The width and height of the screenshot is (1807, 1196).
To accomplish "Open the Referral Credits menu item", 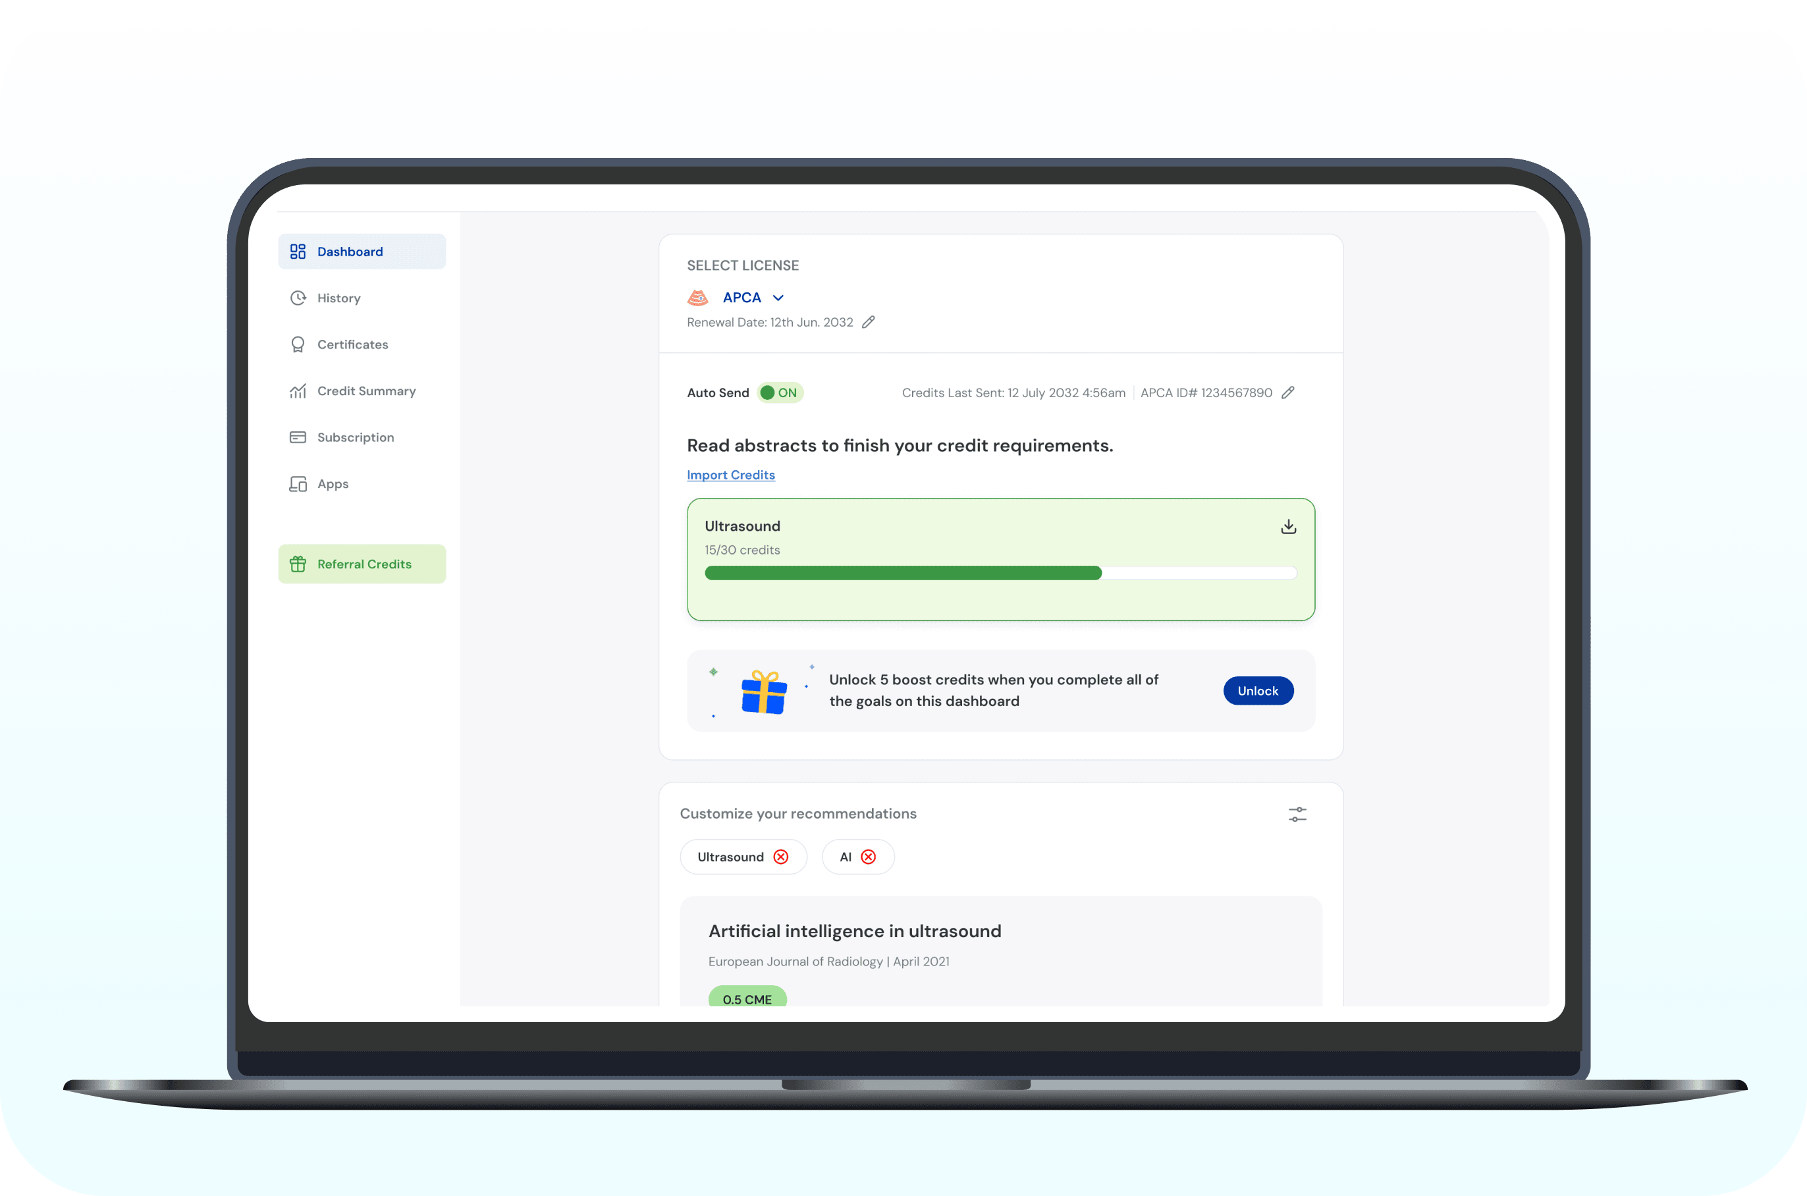I will pos(362,564).
